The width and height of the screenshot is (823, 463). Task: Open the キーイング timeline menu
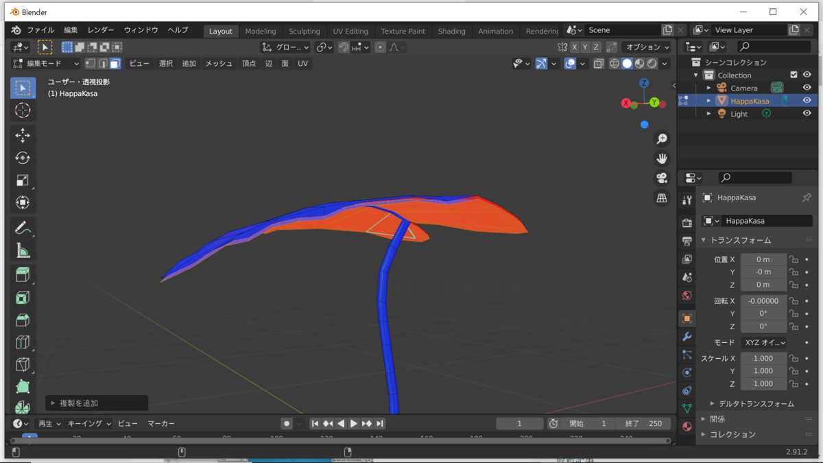tap(89, 424)
